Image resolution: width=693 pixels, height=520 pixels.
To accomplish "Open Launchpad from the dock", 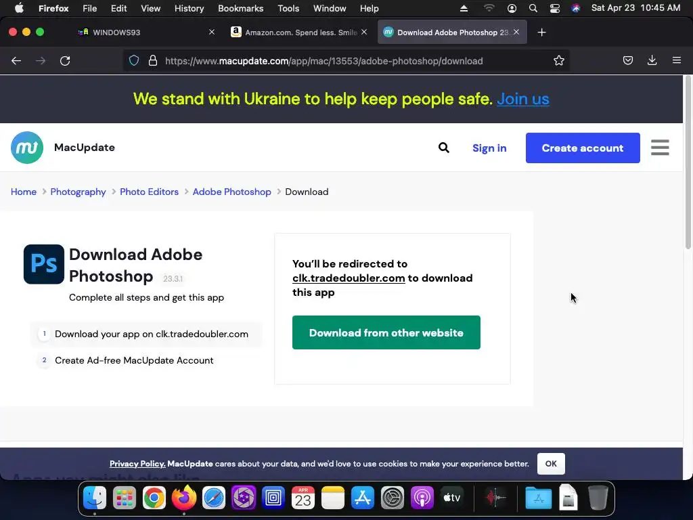I will 125,498.
